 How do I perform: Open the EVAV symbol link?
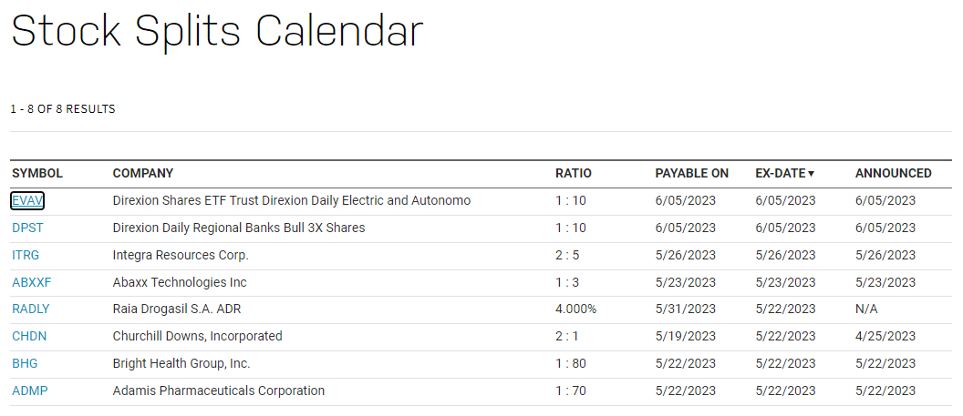(27, 200)
